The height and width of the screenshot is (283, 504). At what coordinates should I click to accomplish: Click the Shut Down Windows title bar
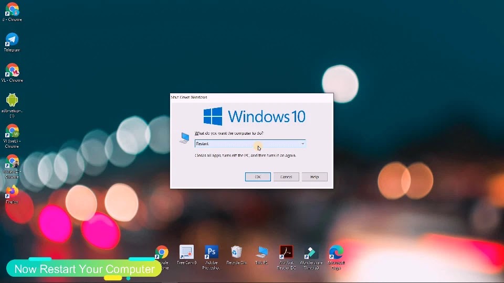251,97
